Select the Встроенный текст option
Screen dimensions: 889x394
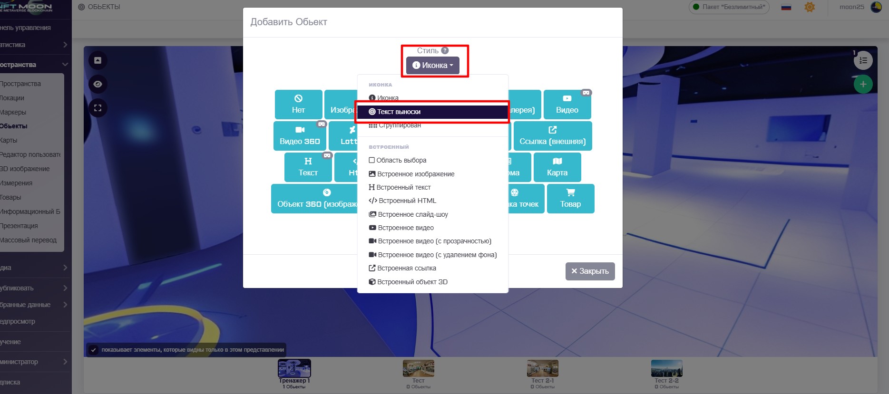(432, 187)
